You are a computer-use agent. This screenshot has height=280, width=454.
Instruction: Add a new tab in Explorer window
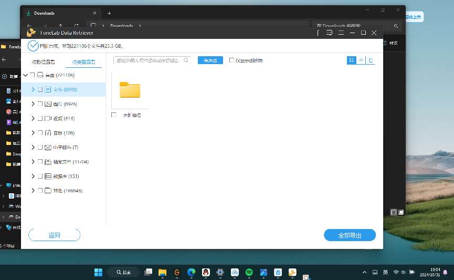click(109, 13)
